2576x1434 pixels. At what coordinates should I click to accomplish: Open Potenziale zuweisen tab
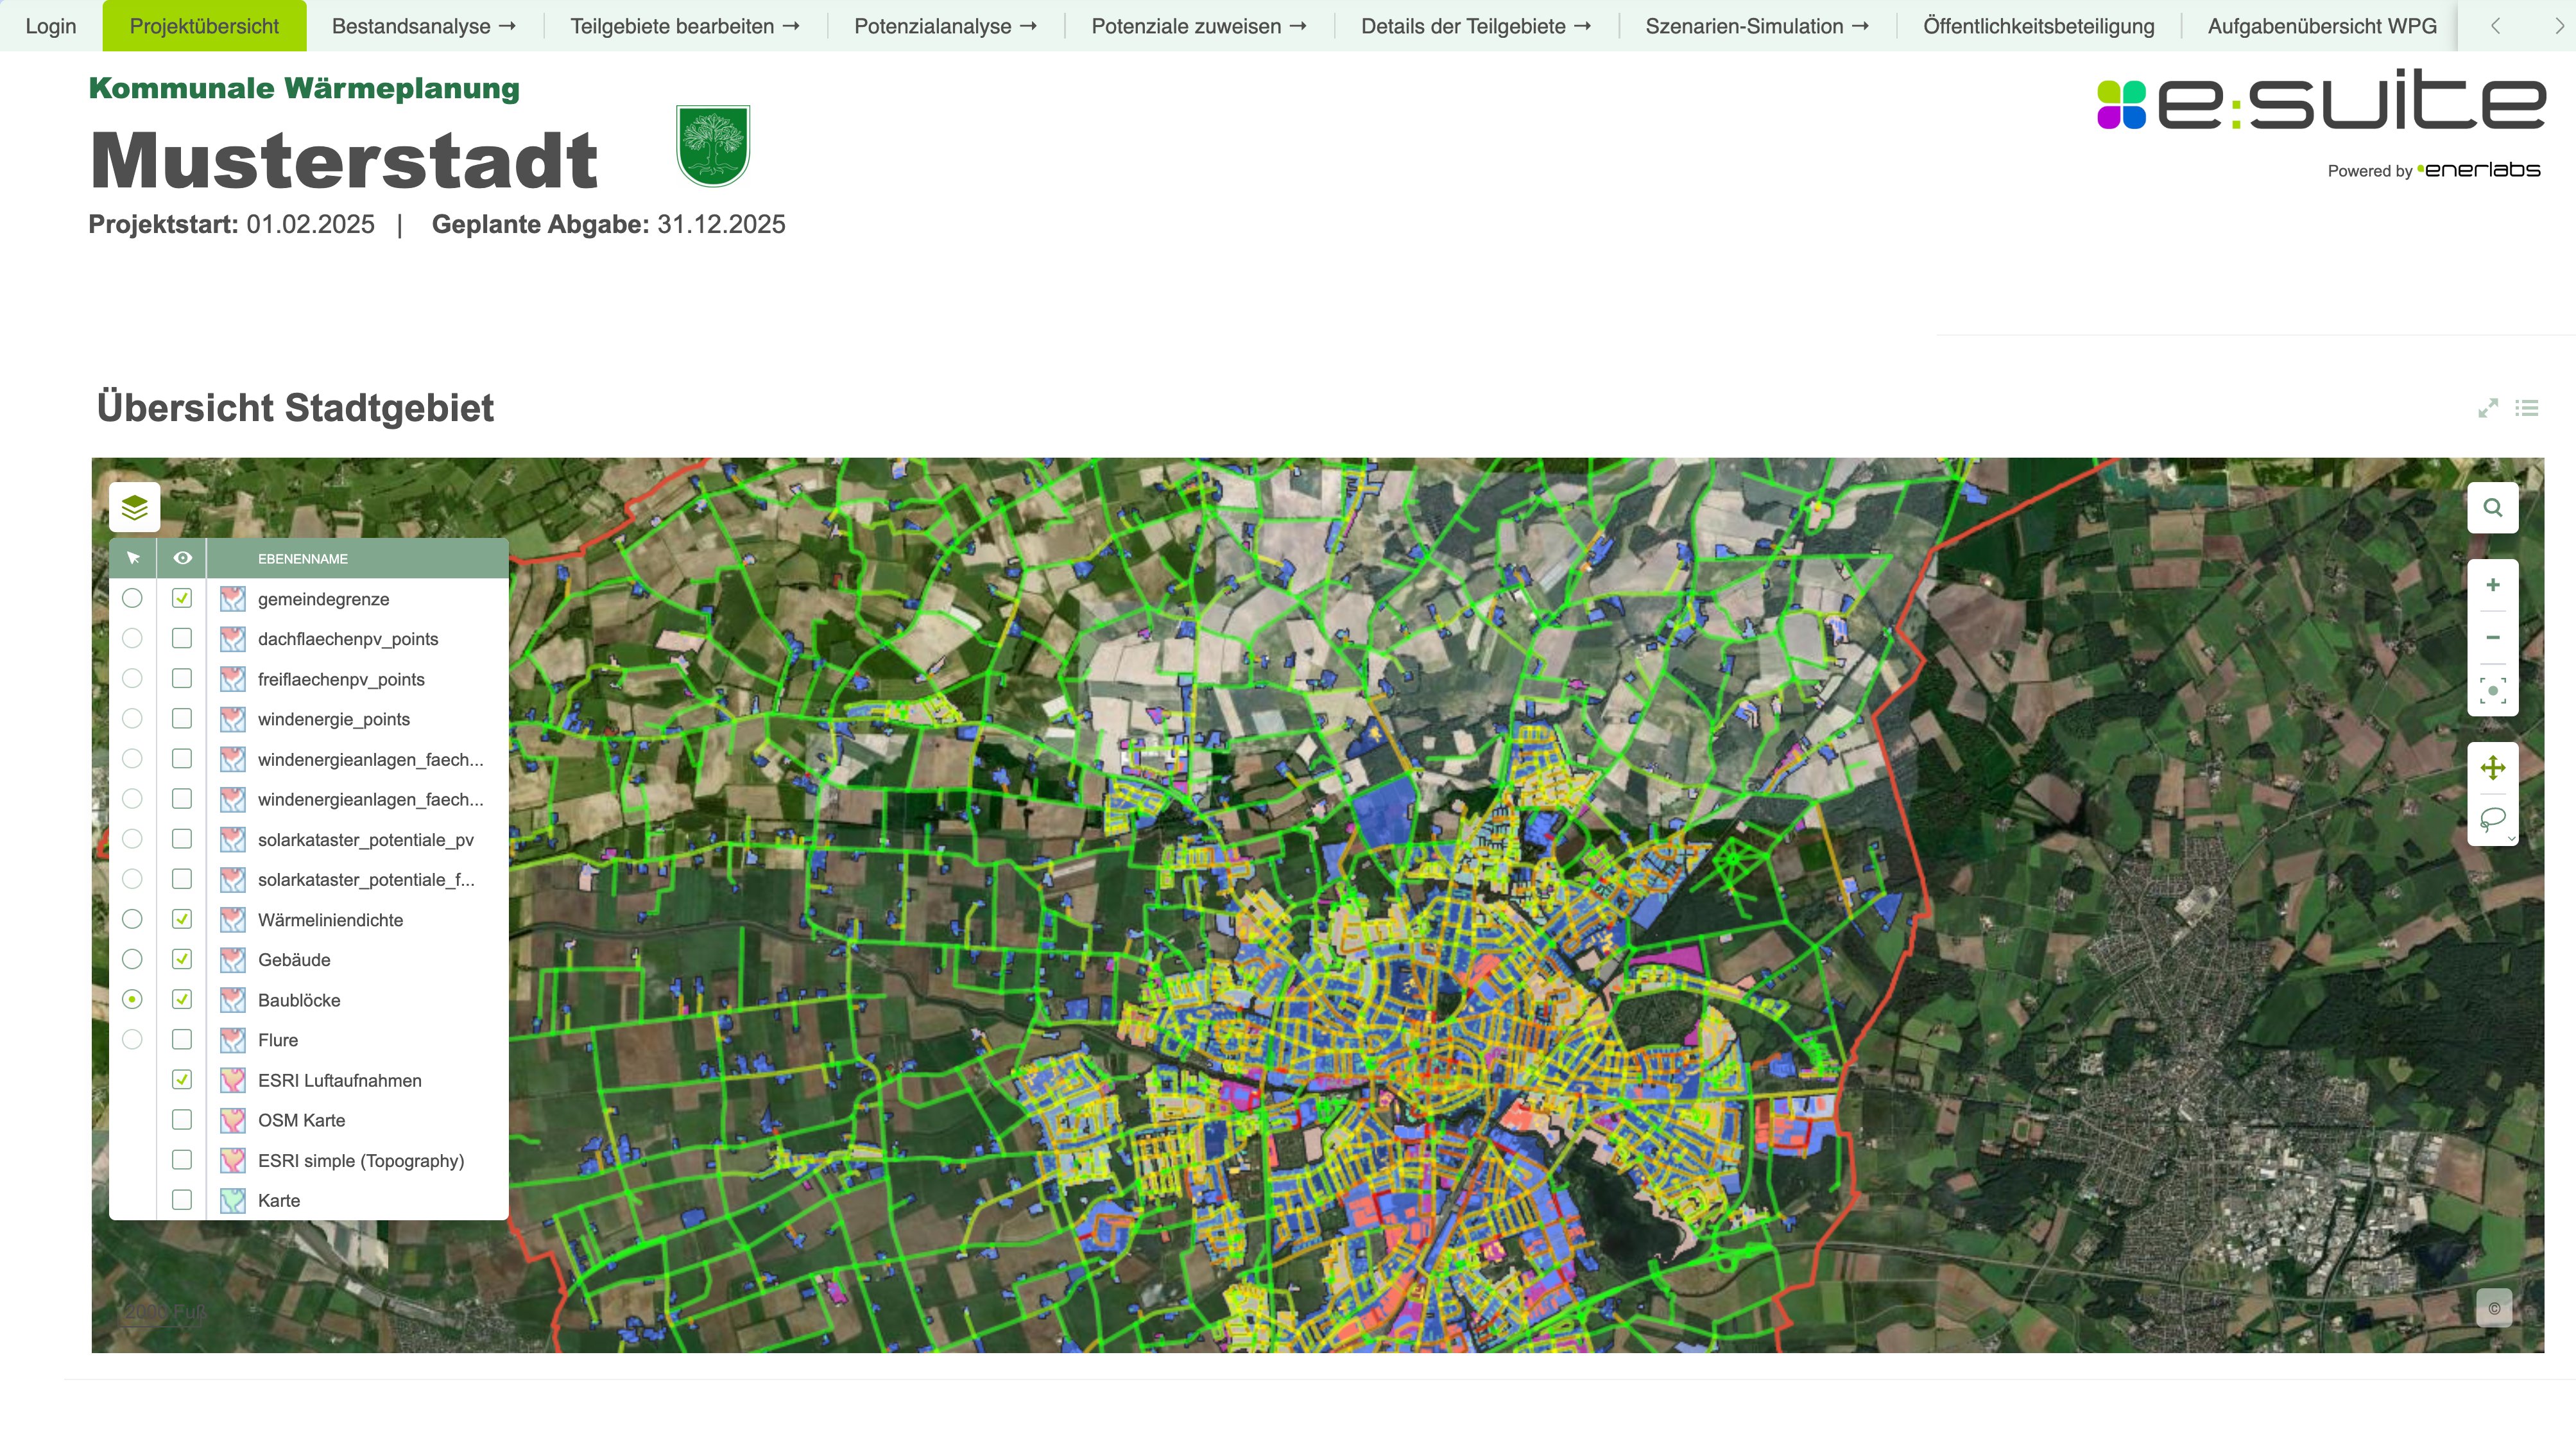(1199, 26)
